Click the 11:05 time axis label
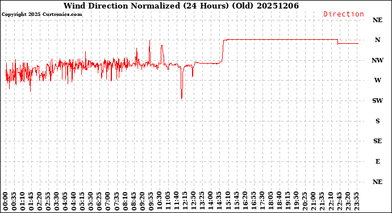The height and width of the screenshot is (213, 392). coord(168,201)
